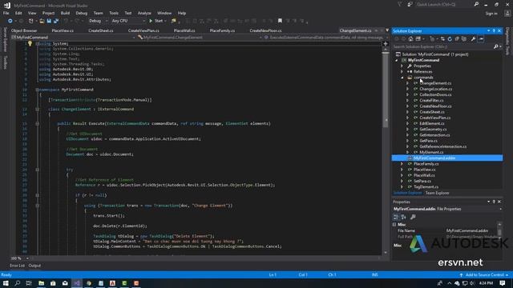Open the Debug menu

click(82, 13)
